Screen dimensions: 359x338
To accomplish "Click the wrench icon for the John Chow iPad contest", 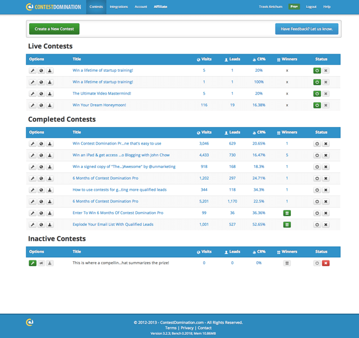I will click(x=33, y=155).
